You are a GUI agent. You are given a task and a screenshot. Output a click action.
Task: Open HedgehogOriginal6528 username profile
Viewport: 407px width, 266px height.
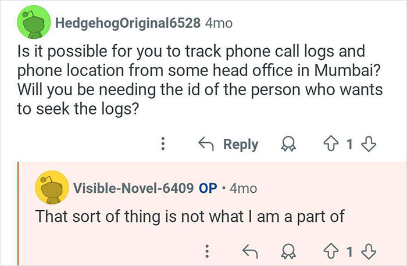(128, 23)
